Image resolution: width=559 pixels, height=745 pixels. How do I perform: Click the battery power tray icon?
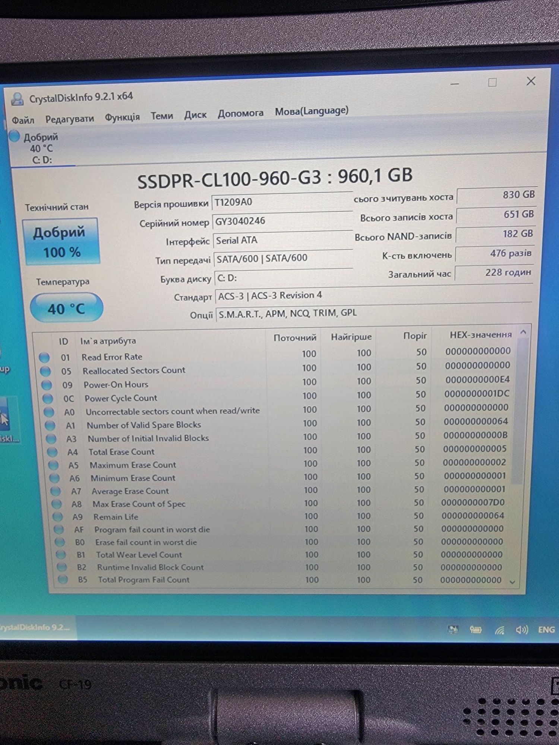(476, 630)
